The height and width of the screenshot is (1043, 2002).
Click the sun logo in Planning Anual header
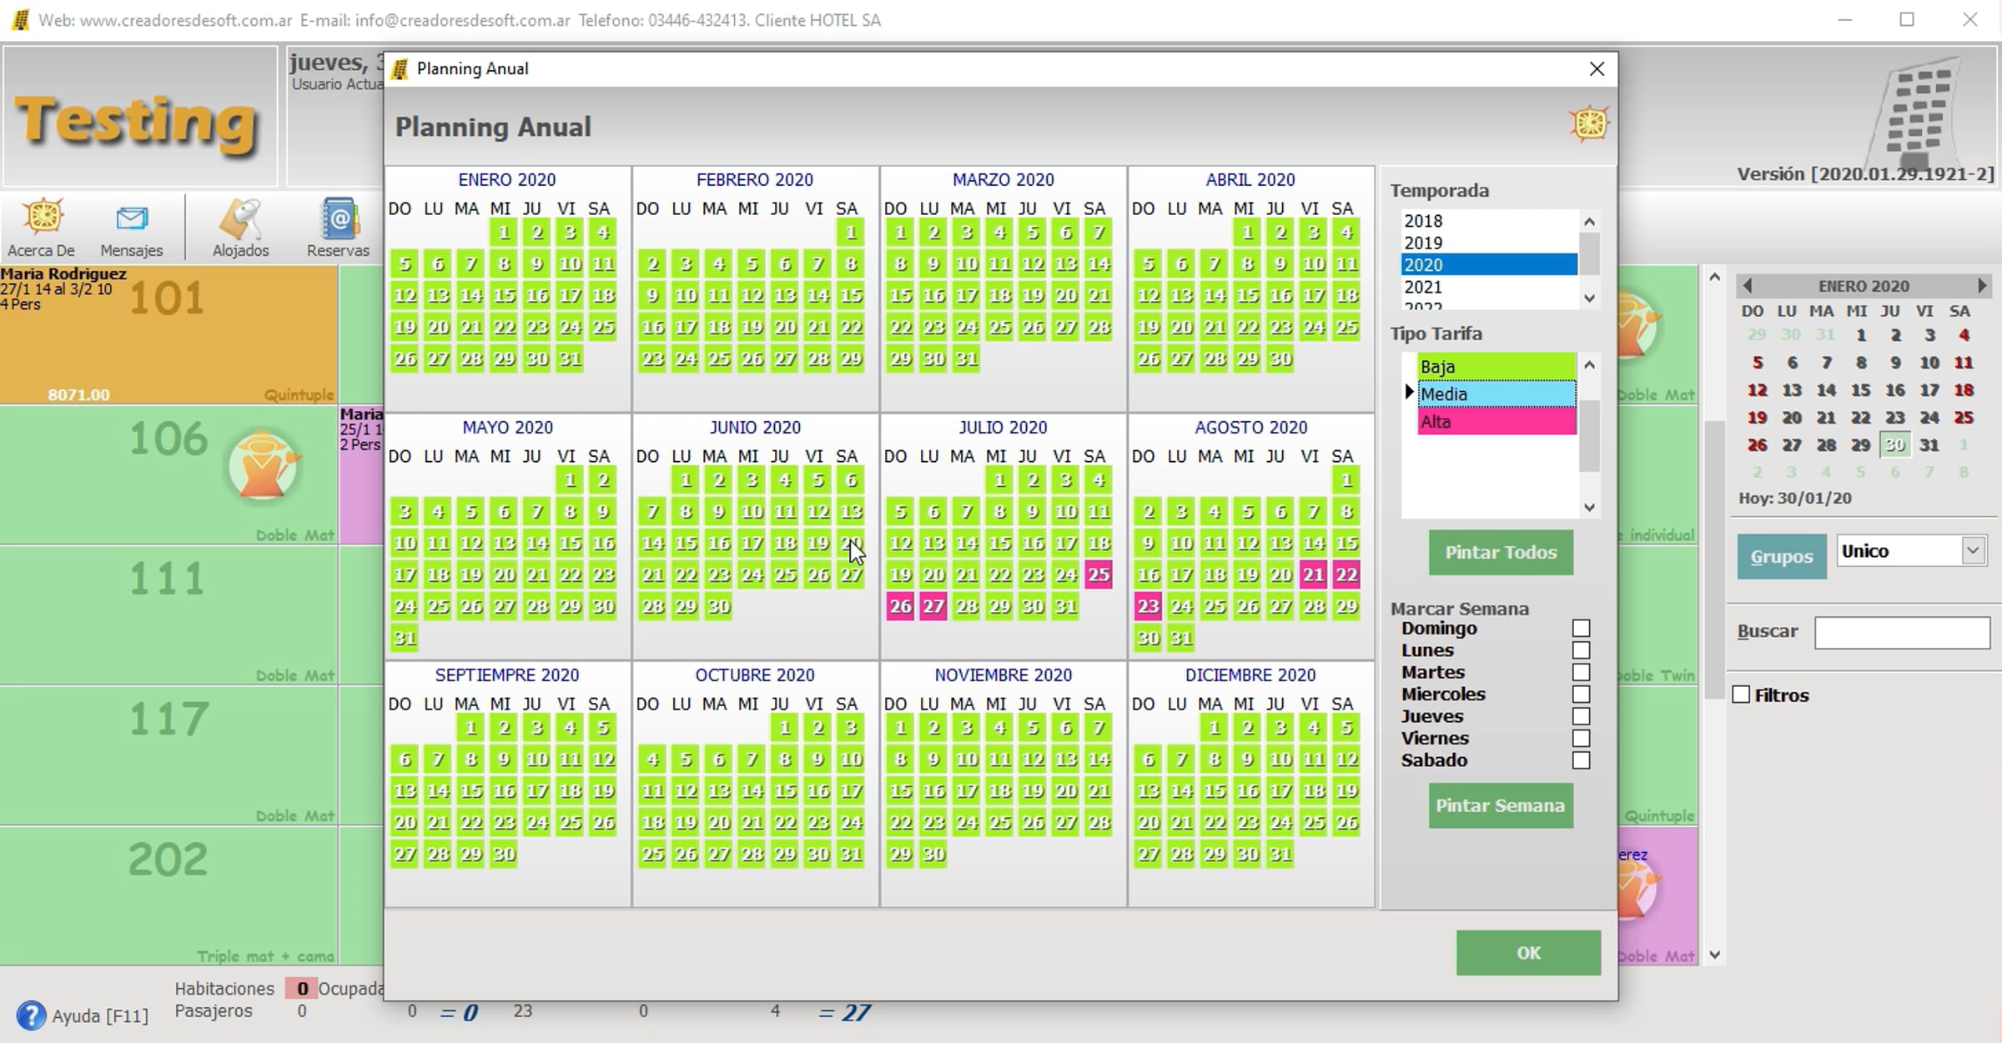point(1588,124)
